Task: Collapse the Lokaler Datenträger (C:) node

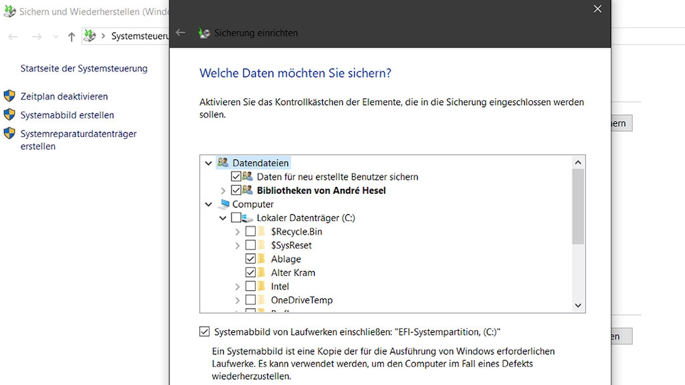Action: point(223,218)
